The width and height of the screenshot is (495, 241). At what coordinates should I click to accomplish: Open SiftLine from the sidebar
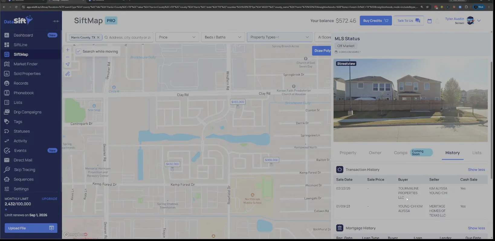pos(20,45)
